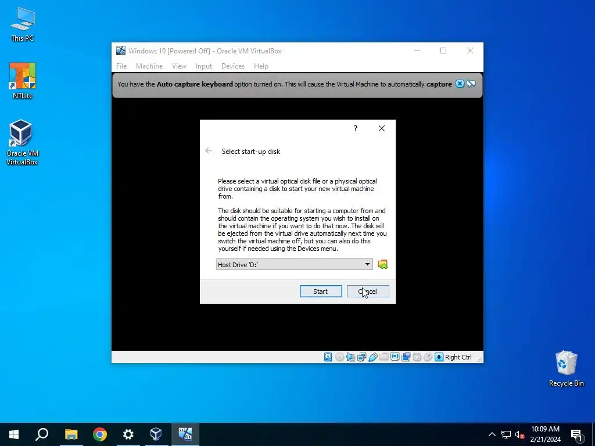The width and height of the screenshot is (595, 446).
Task: Select the Oracle VM VirtualBox desktop shortcut
Action: click(x=22, y=142)
